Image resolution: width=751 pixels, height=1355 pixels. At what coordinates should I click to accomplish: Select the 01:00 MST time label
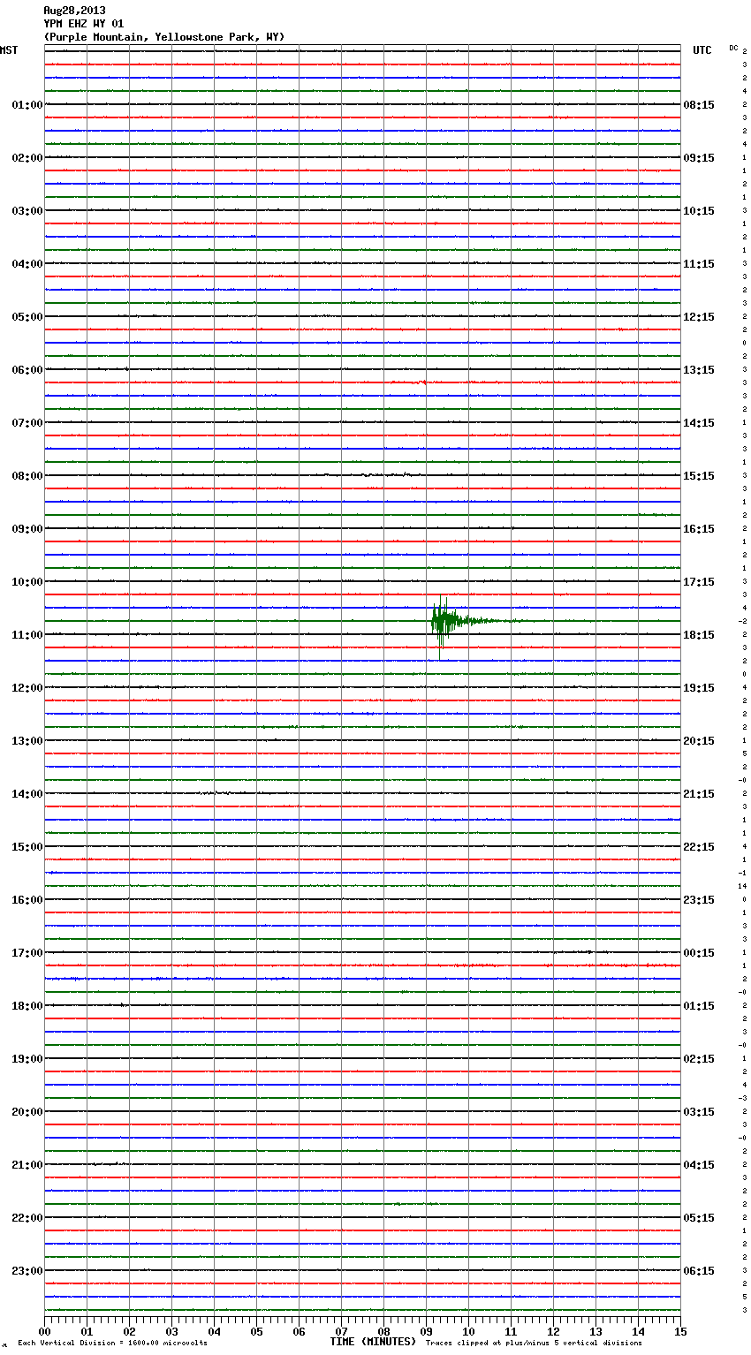(27, 105)
